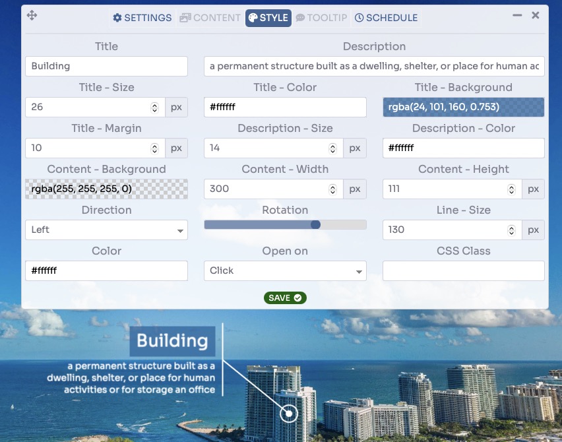
Task: Click the circular hotspot marker on the cityscape
Action: (288, 414)
